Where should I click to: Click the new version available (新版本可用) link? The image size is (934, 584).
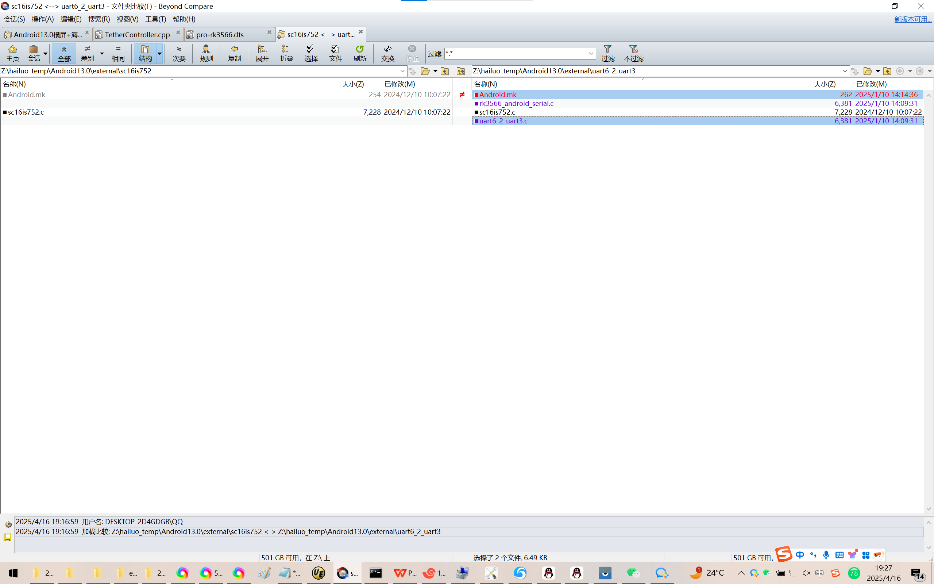tap(912, 19)
